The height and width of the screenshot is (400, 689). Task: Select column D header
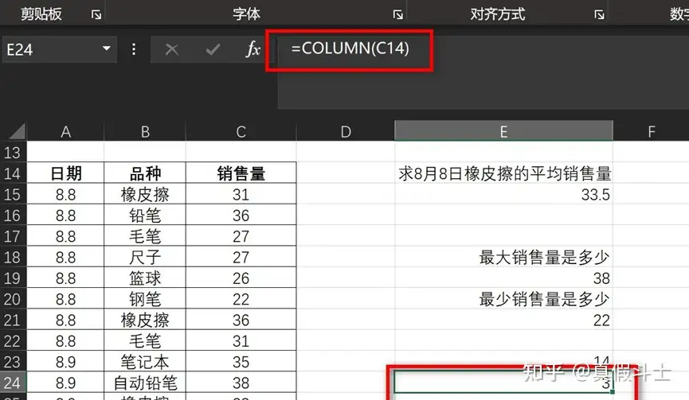(x=346, y=131)
